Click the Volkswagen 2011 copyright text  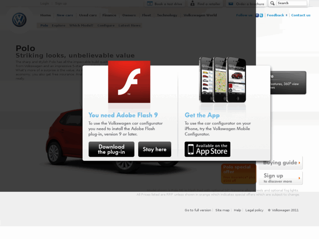283,210
